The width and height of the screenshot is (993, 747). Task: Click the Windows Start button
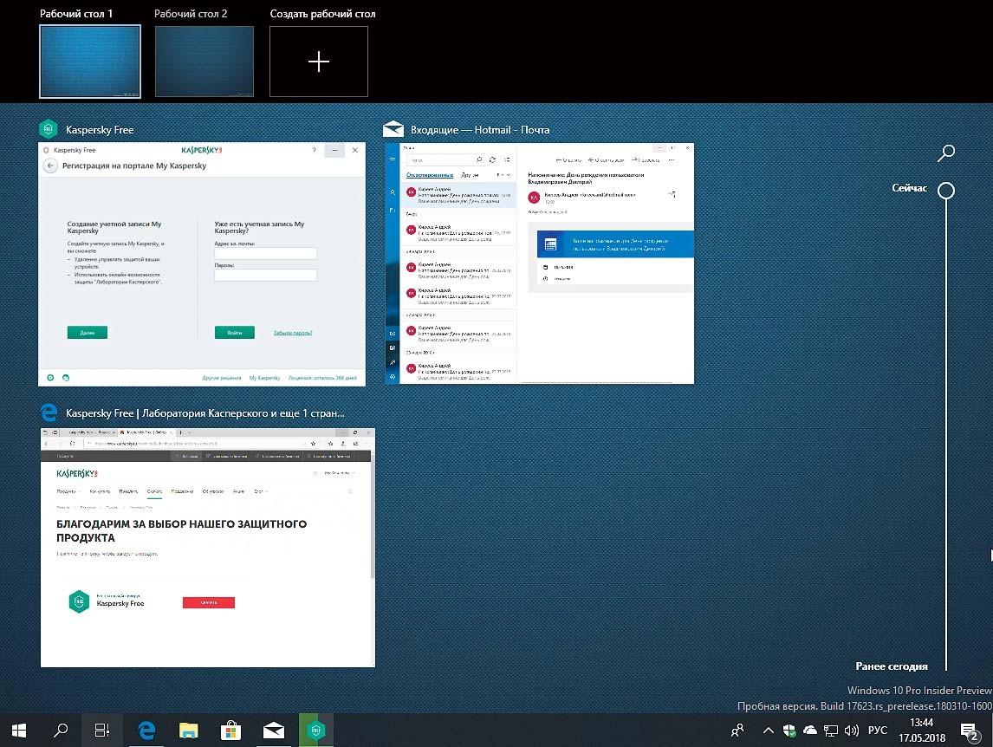click(x=18, y=731)
